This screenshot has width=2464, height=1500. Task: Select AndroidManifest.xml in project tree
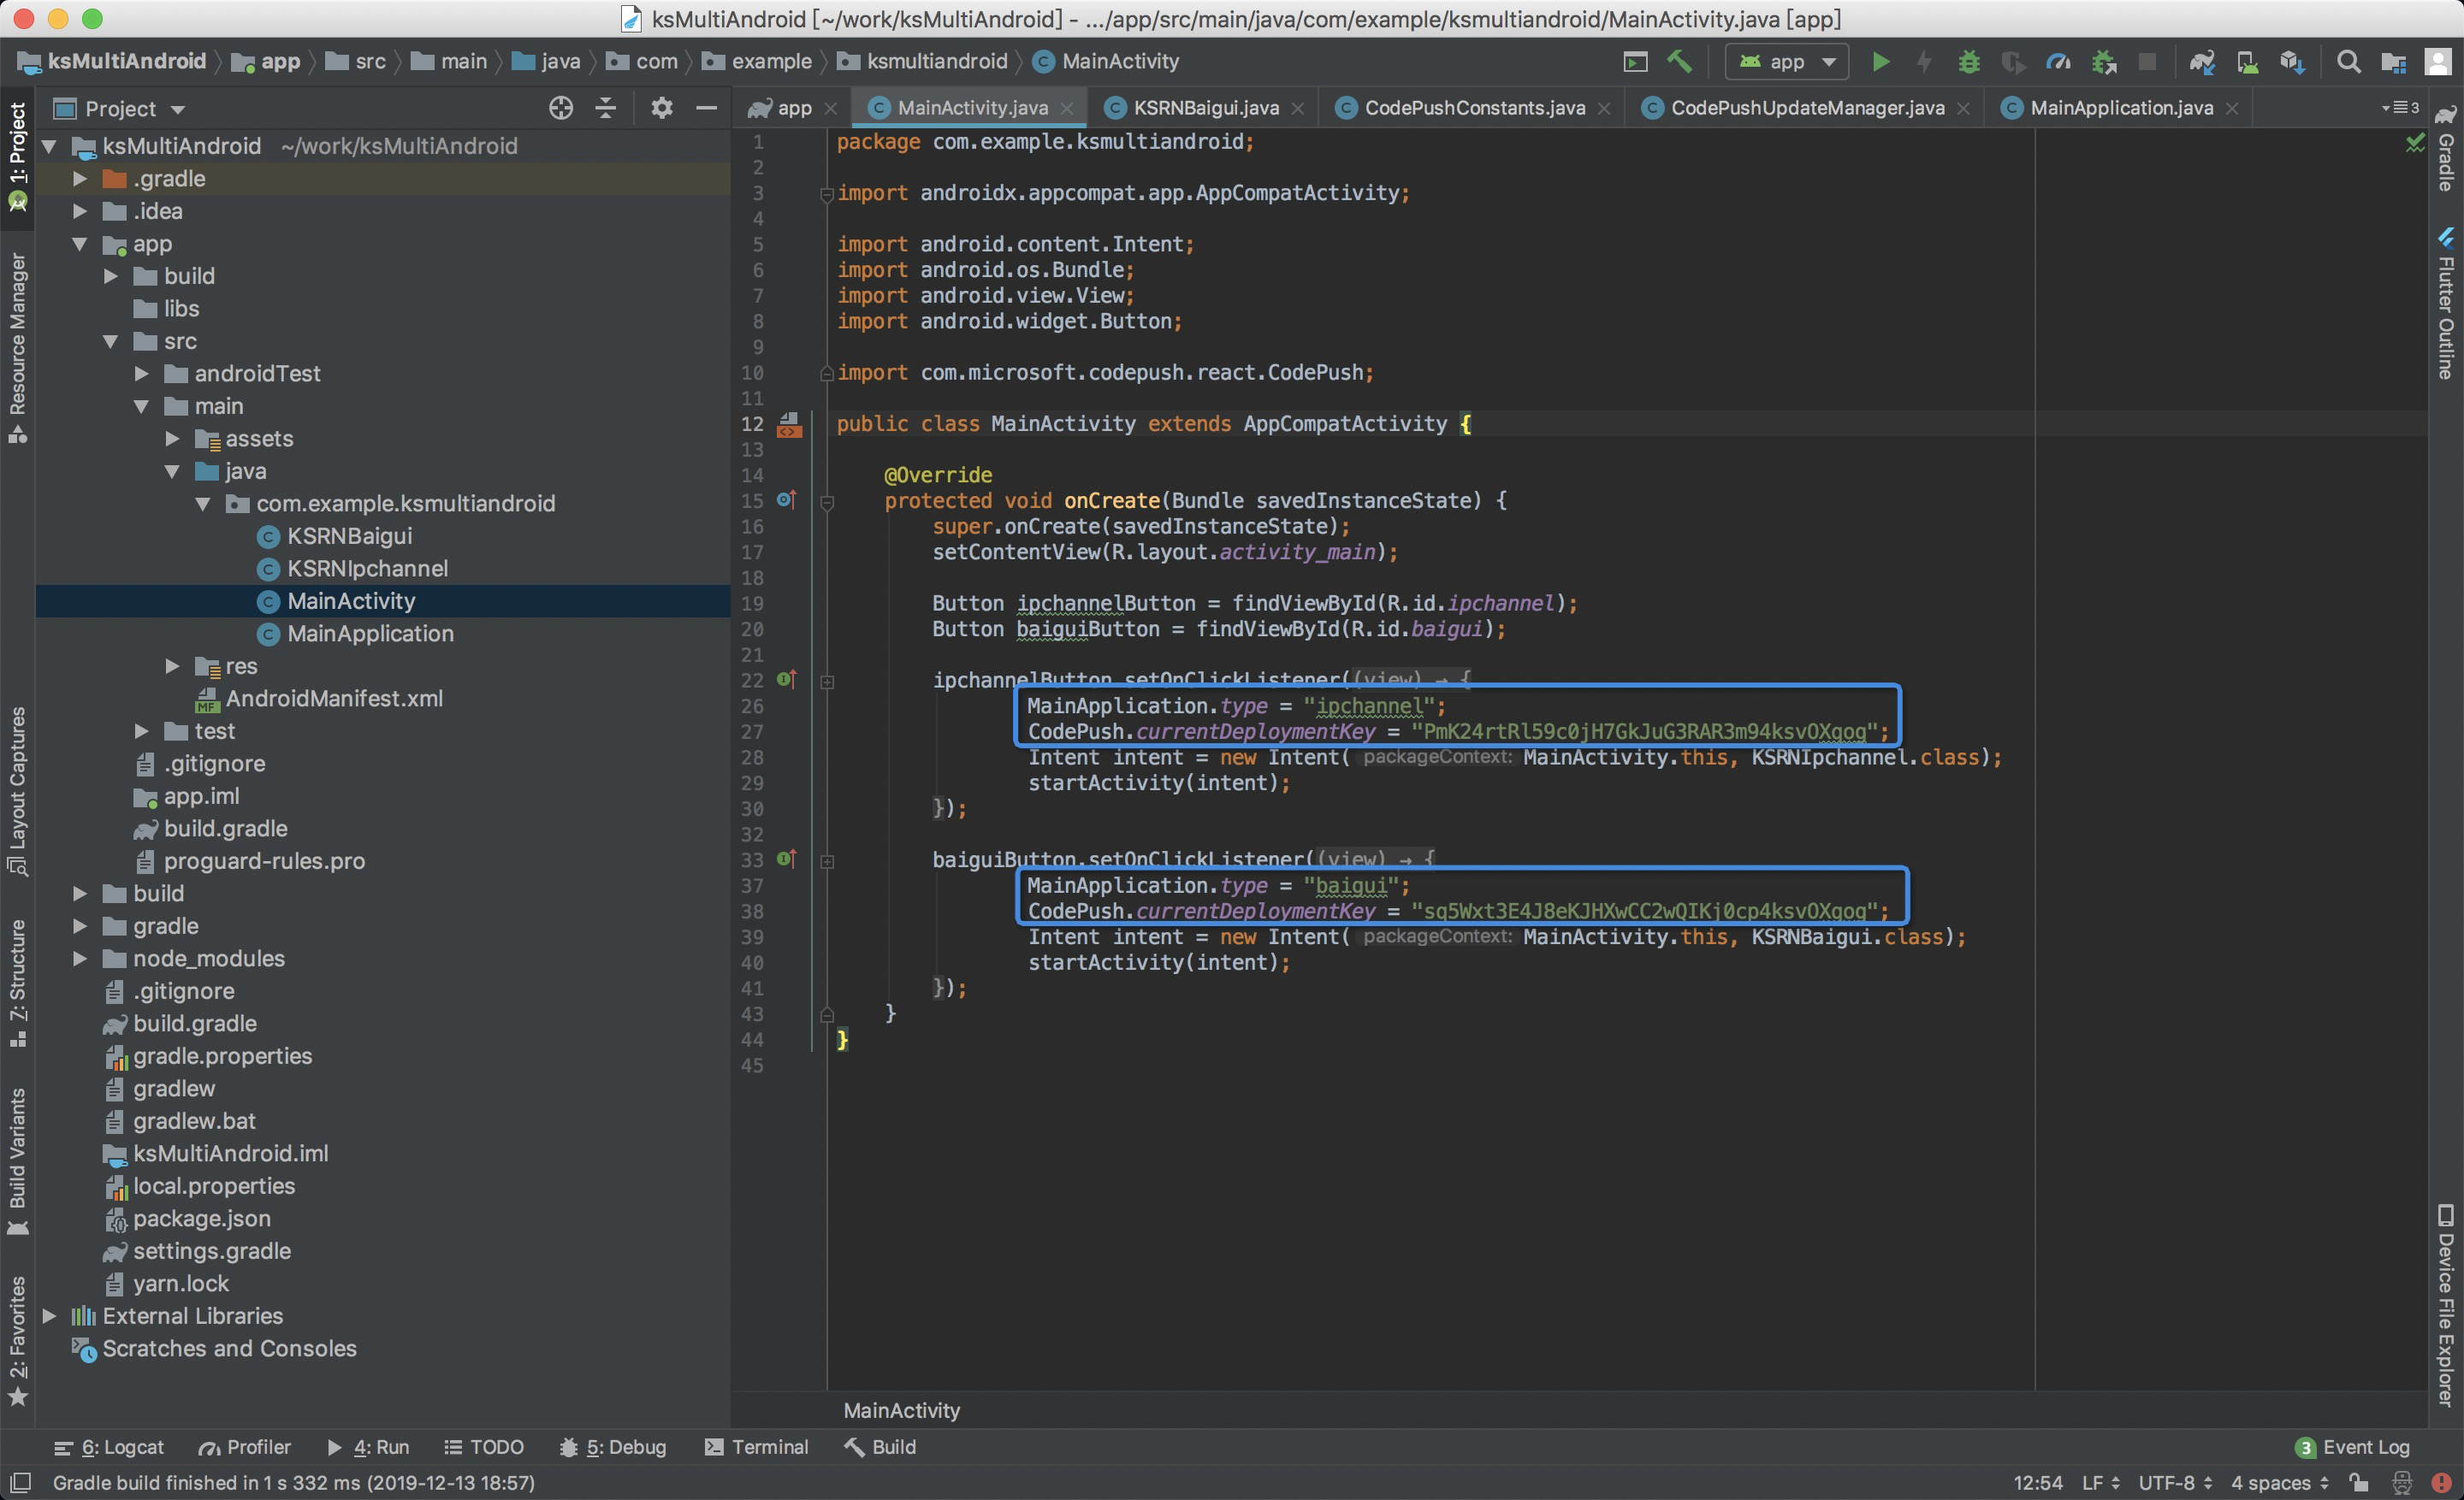[333, 699]
